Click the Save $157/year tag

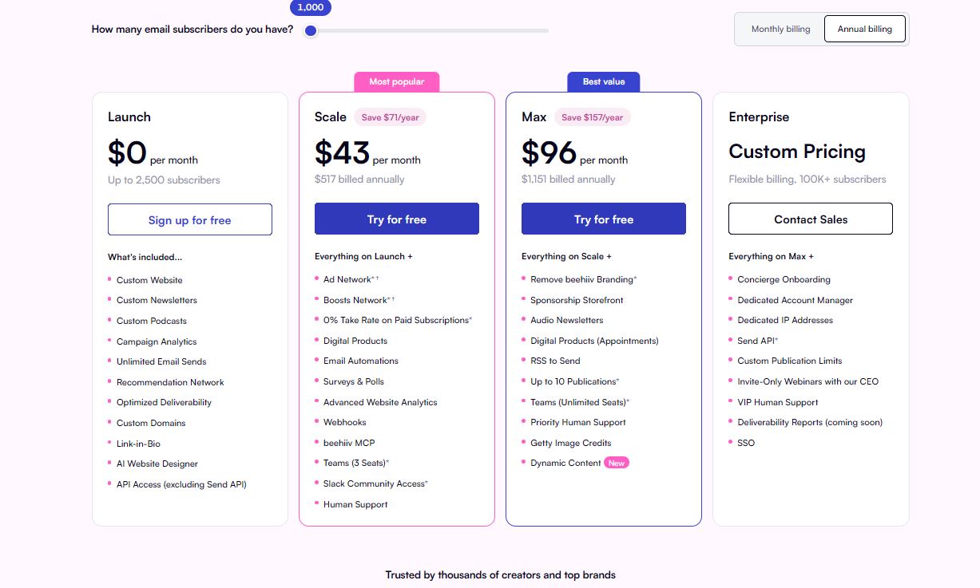click(592, 117)
